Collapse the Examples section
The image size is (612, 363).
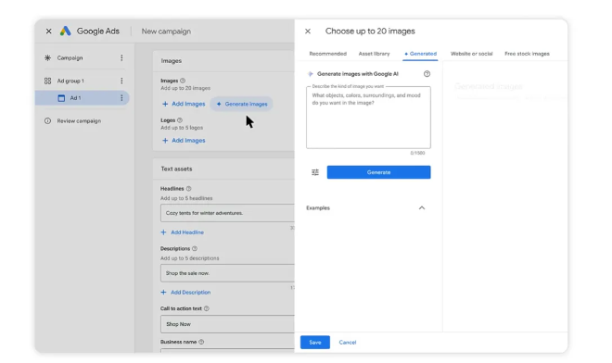tap(422, 207)
